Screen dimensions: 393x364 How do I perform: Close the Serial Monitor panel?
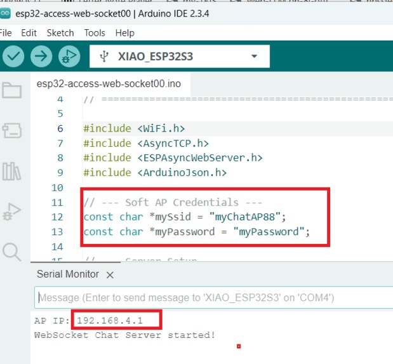[110, 275]
